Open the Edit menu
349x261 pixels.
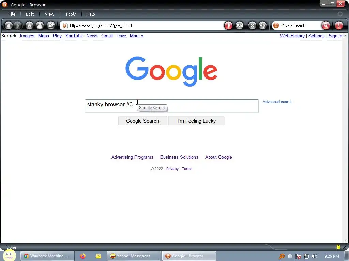pyautogui.click(x=30, y=14)
